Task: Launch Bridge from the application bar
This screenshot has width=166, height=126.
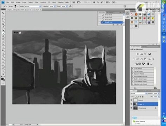Action: (x=74, y=2)
